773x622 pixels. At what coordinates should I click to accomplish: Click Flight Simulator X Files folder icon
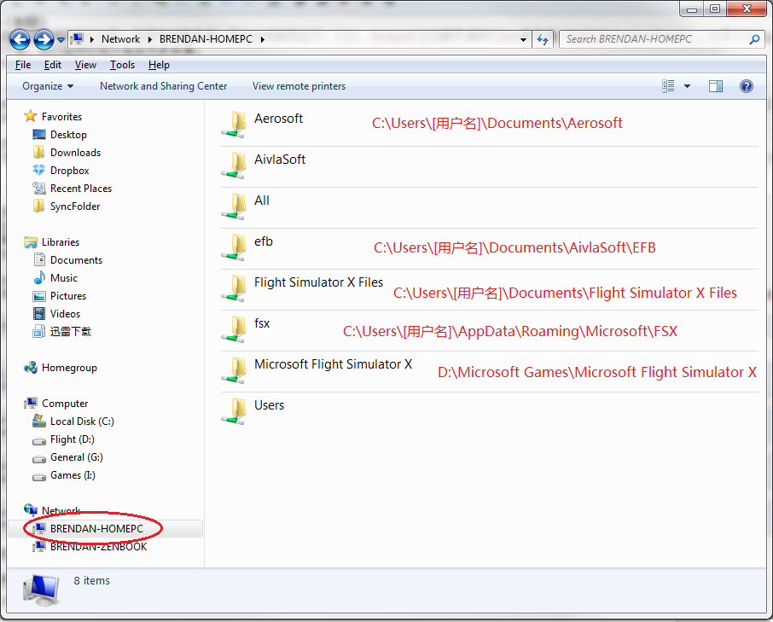coord(234,288)
